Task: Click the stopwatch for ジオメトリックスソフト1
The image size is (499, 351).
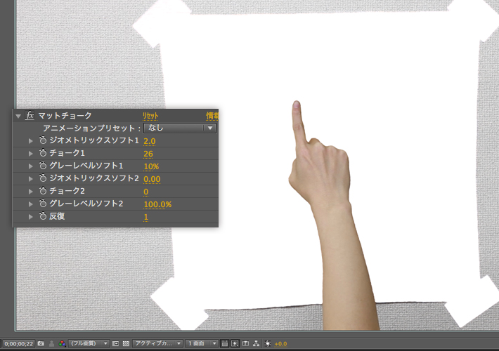Action: [x=43, y=140]
